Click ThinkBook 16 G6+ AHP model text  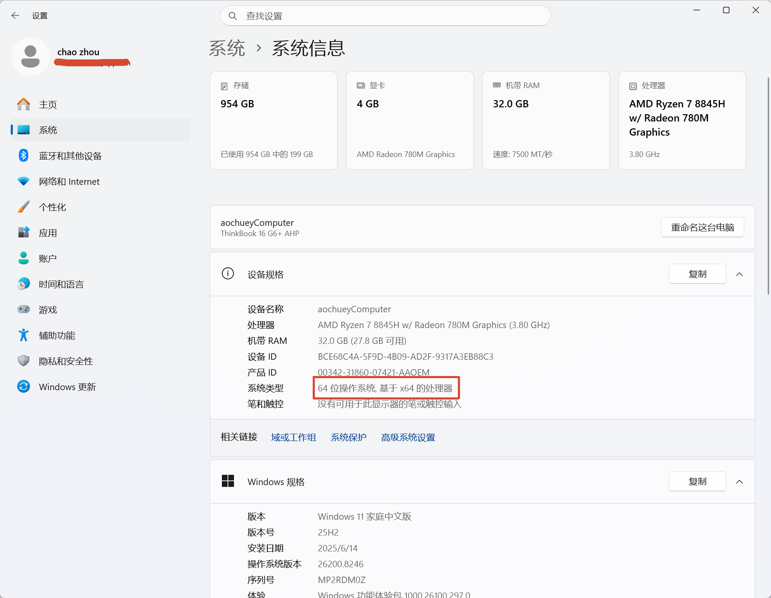(x=260, y=234)
